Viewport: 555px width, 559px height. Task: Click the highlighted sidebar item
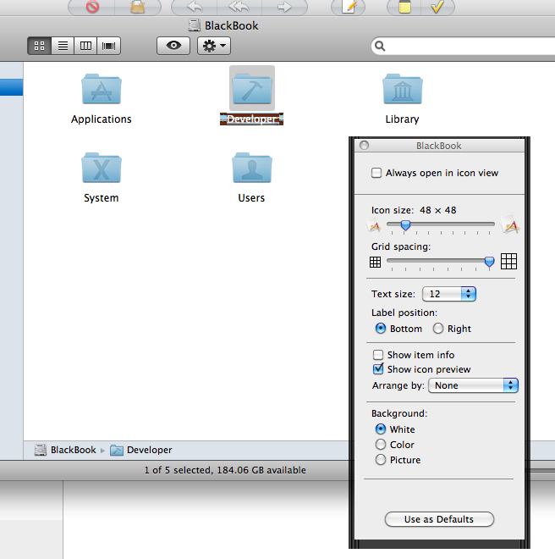[x=11, y=87]
